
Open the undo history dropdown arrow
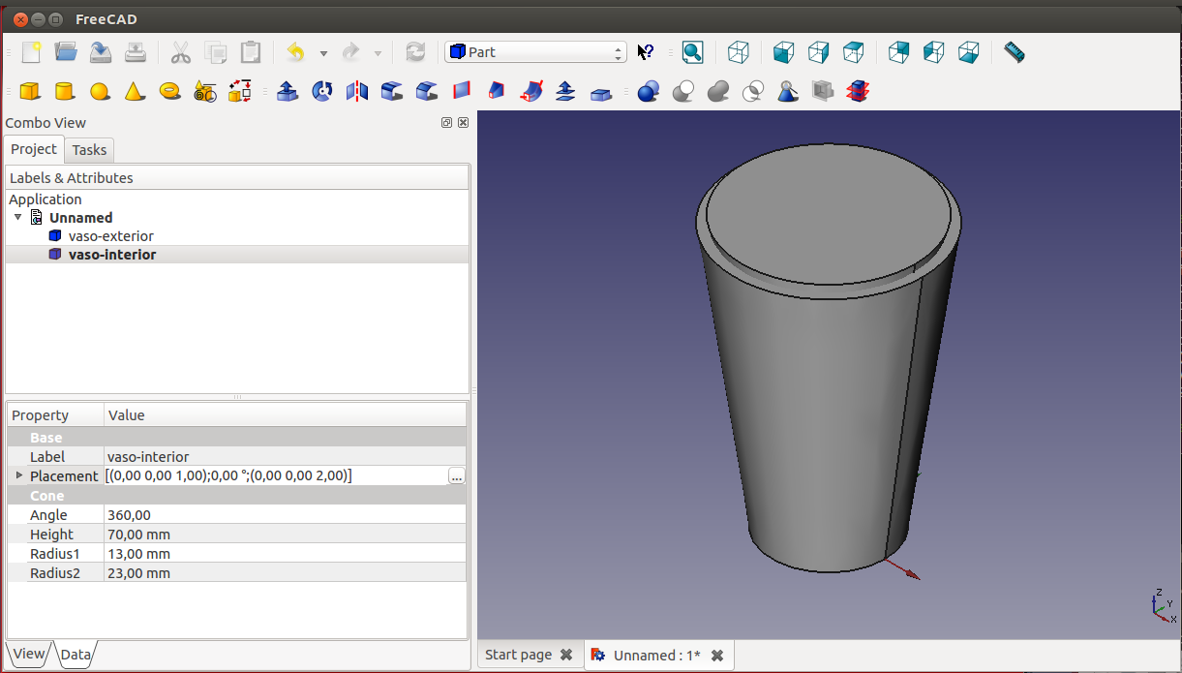coord(323,53)
